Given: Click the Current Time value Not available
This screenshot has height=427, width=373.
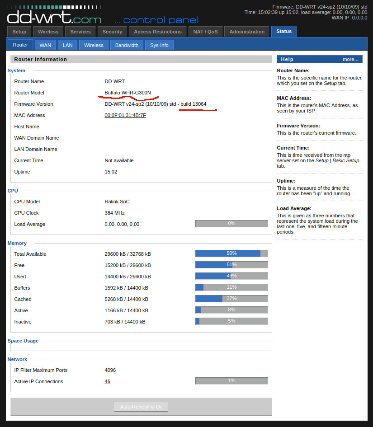Looking at the screenshot, I should (x=119, y=160).
